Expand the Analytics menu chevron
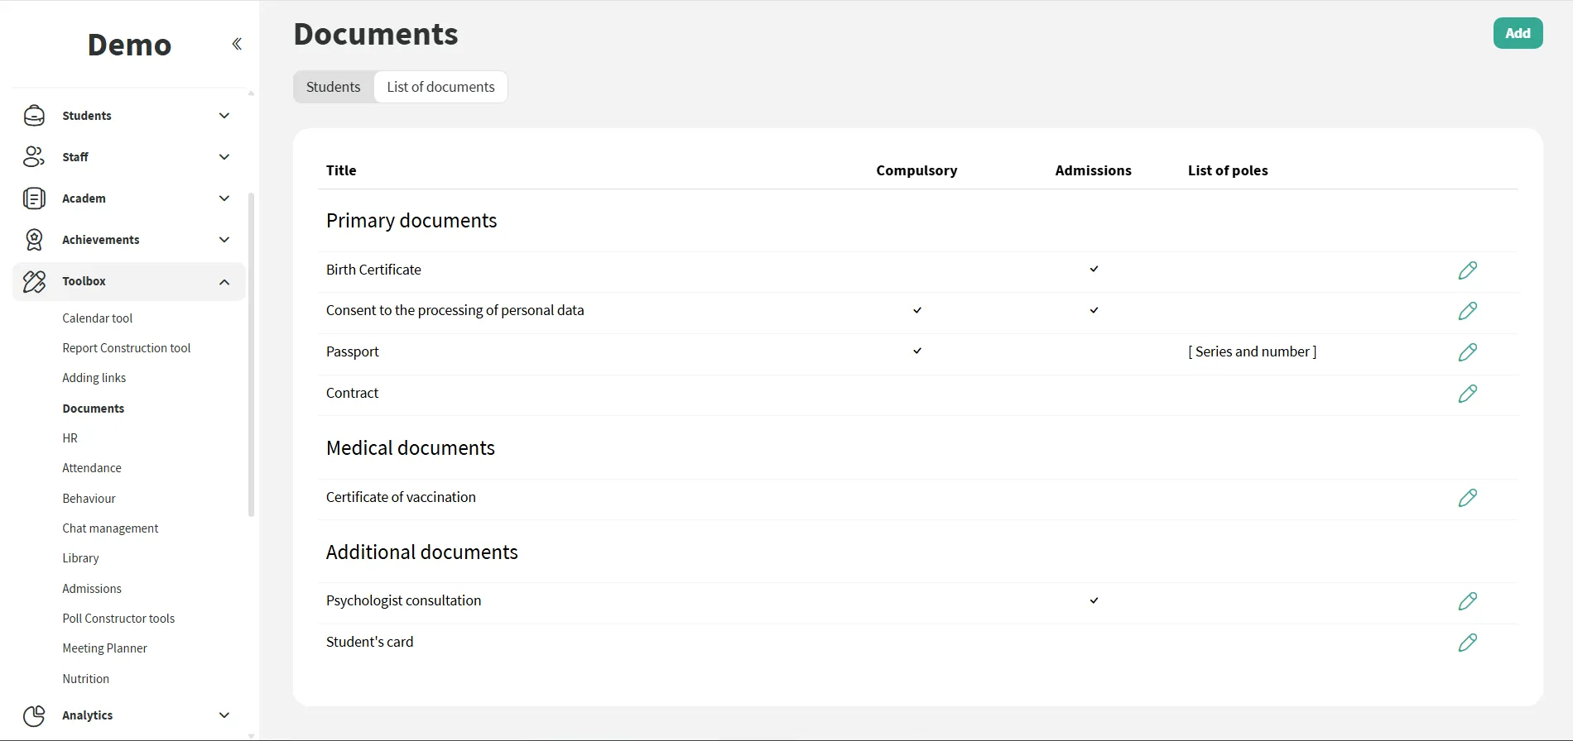Viewport: 1573px width, 741px height. coord(224,715)
